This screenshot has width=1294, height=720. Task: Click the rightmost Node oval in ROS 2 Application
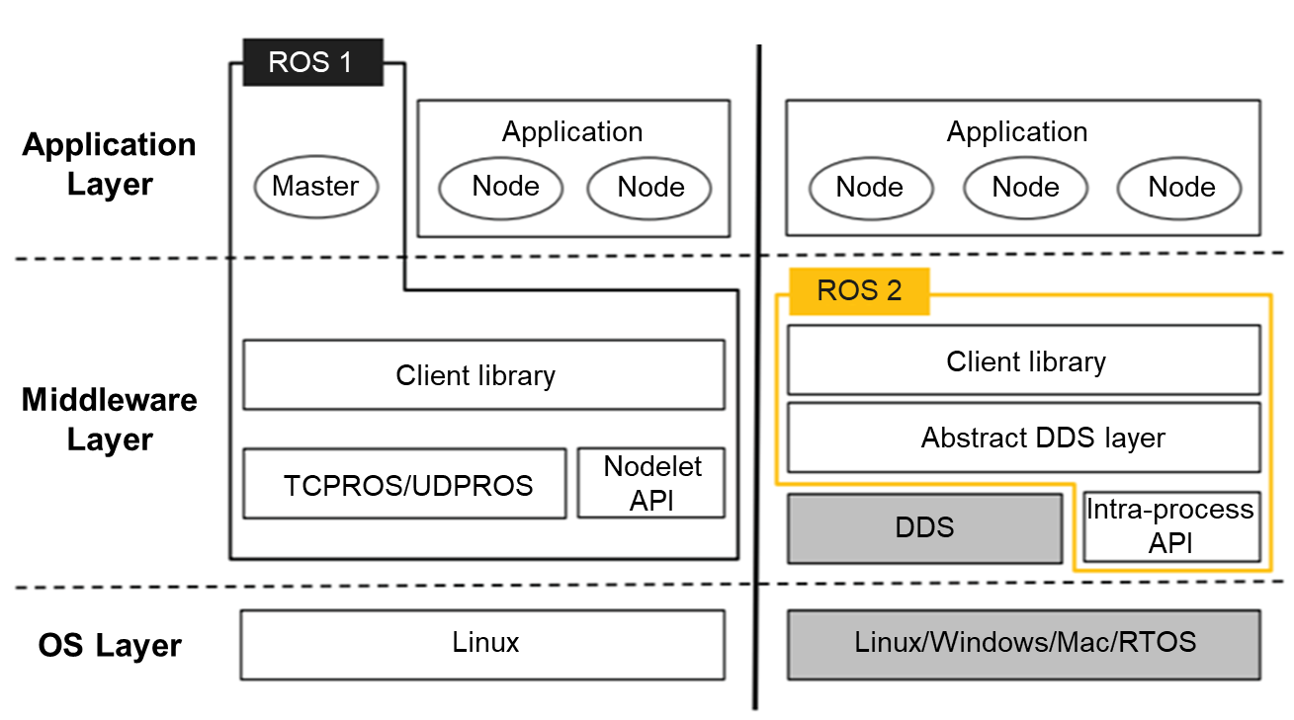click(1181, 188)
